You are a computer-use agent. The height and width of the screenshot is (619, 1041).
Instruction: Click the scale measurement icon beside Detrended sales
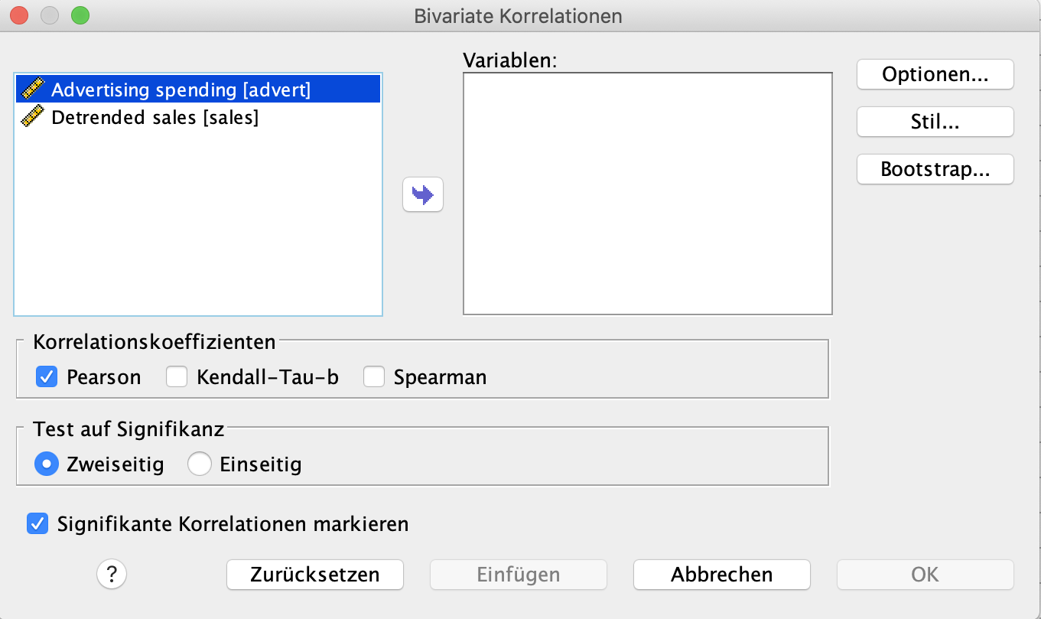[x=32, y=117]
